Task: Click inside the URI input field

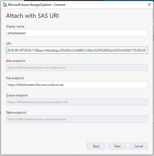Action: (77, 50)
